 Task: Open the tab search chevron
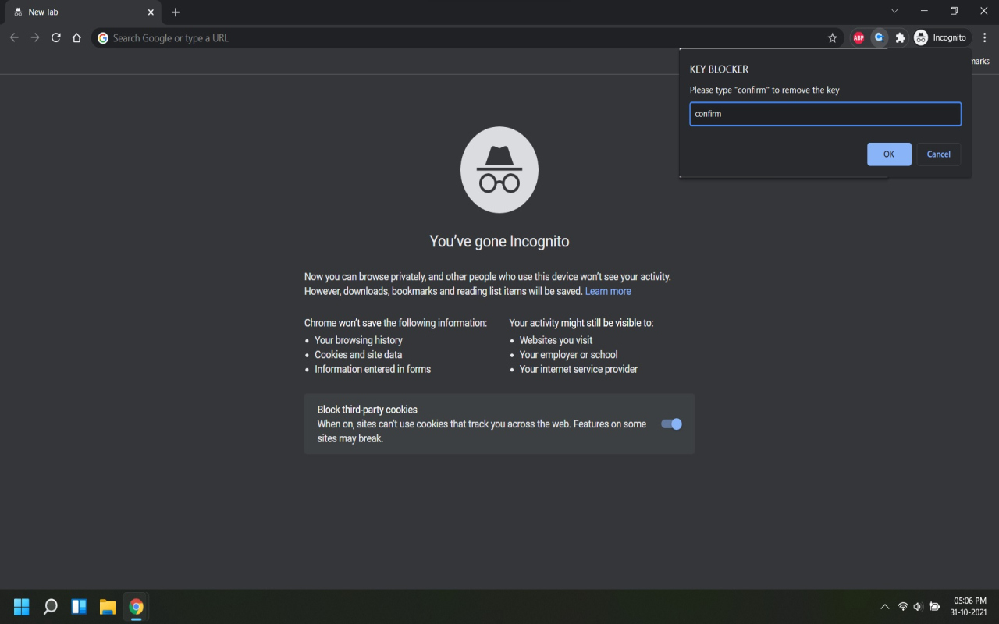point(894,11)
